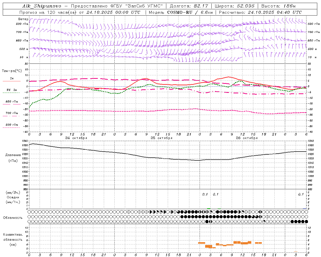
Task: Click the rightmost filled black cloud circle
Action: tap(306, 222)
